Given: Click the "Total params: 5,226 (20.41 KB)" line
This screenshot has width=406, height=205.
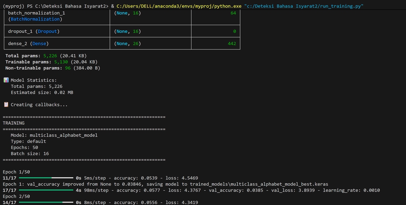Looking at the screenshot, I should click(46, 56).
